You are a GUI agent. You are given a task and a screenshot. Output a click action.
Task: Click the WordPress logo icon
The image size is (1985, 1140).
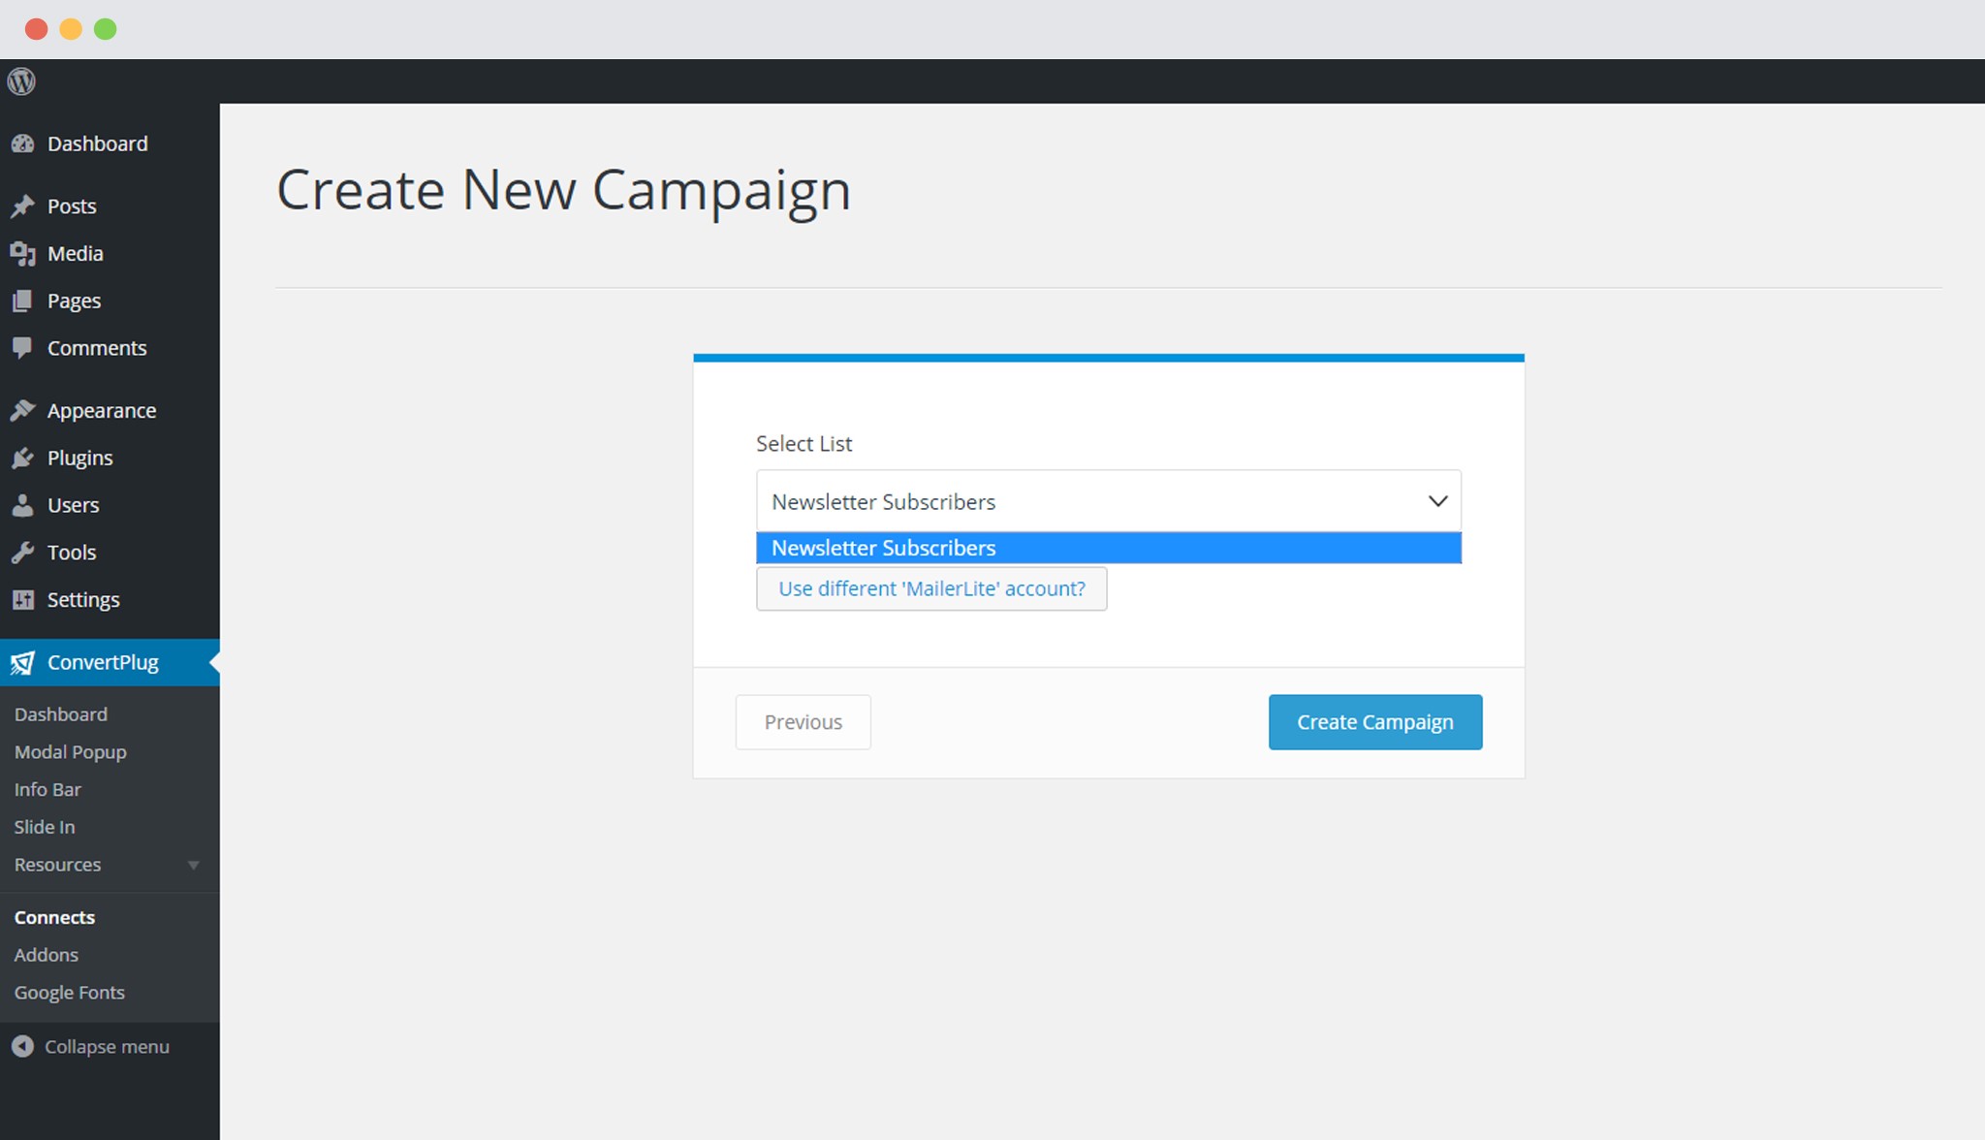point(22,80)
